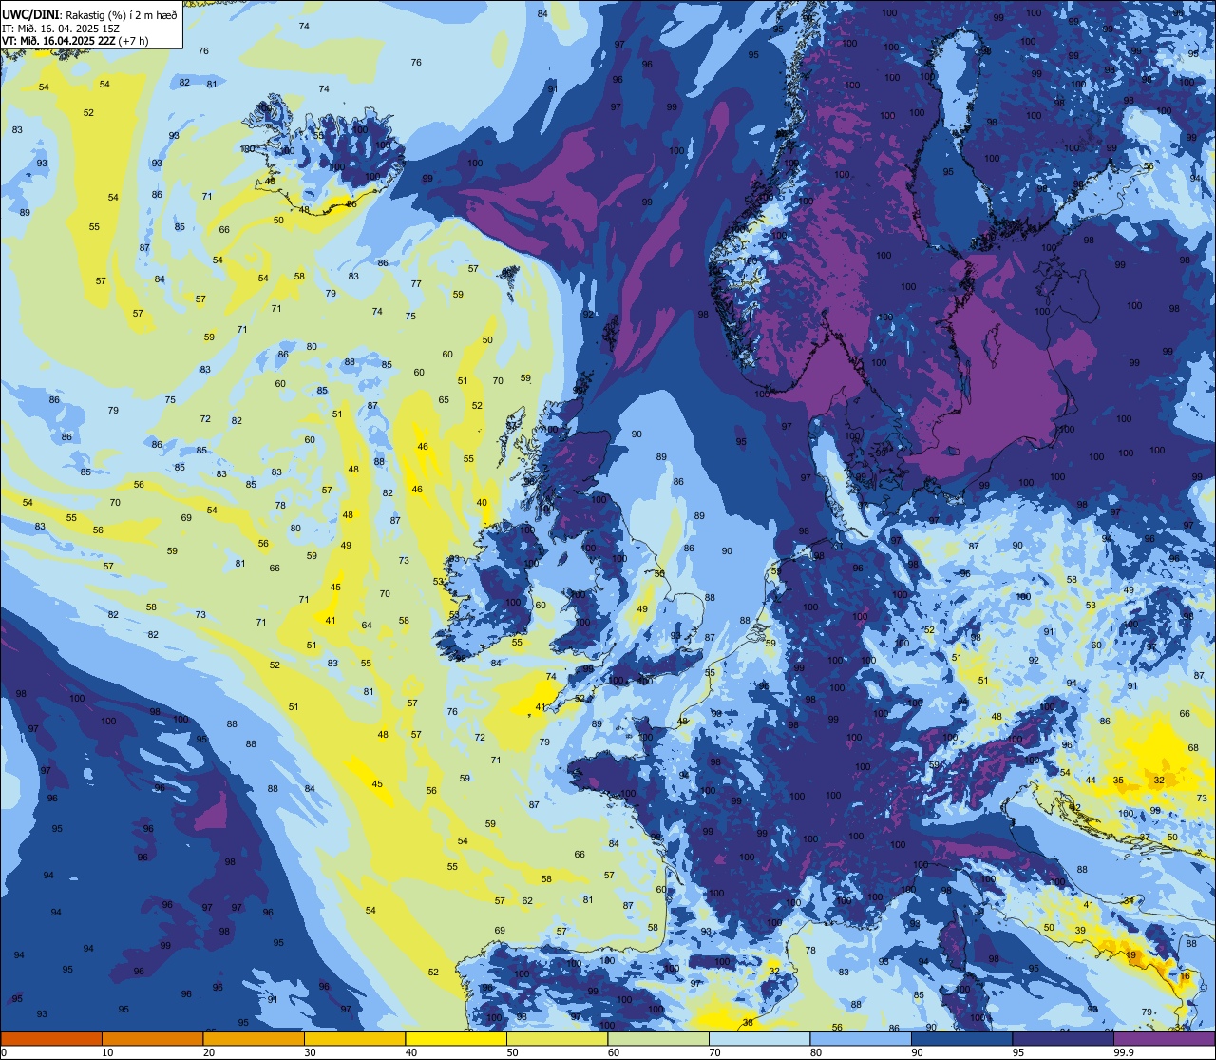Screen dimensions: 1216x1060
Task: Click the humidity value '64' on the map
Action: click(x=367, y=625)
